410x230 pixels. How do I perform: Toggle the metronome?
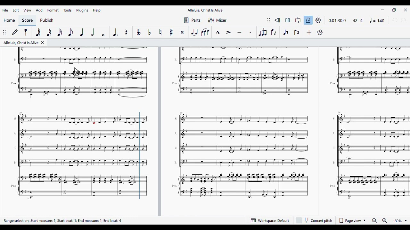pyautogui.click(x=308, y=20)
